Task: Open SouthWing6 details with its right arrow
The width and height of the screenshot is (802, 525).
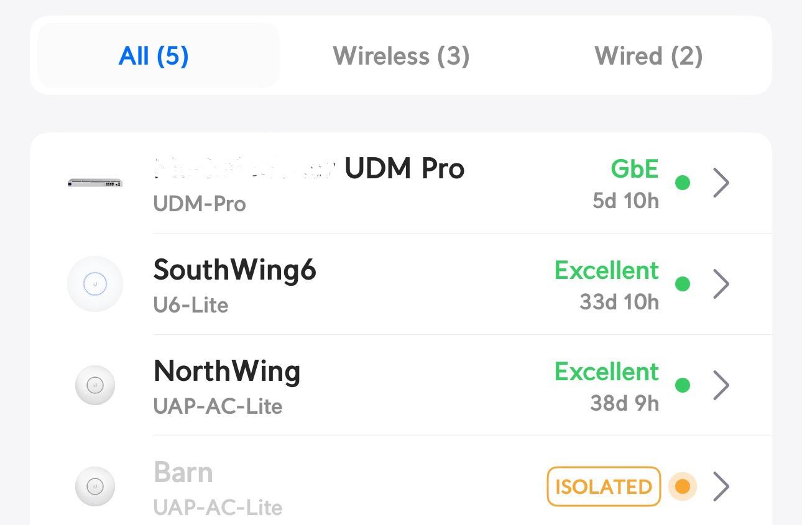Action: tap(721, 284)
